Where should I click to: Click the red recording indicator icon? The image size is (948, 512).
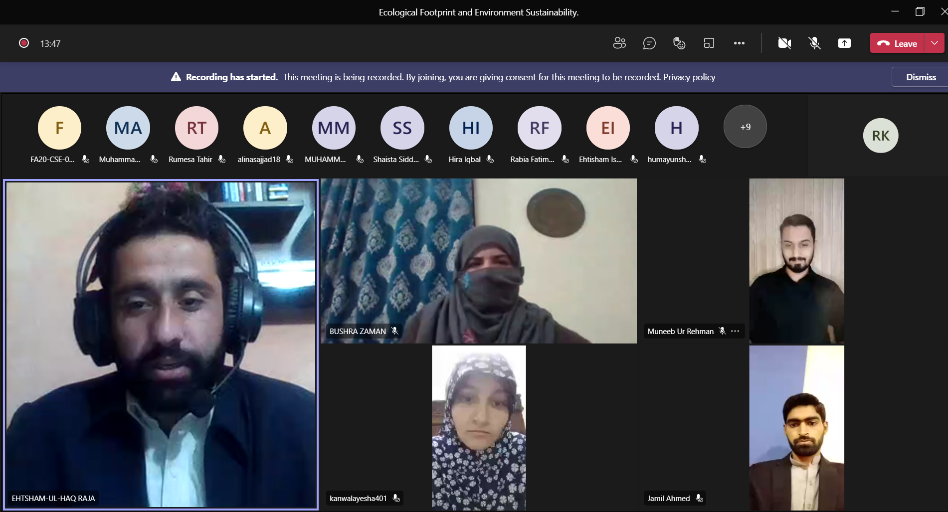[24, 43]
